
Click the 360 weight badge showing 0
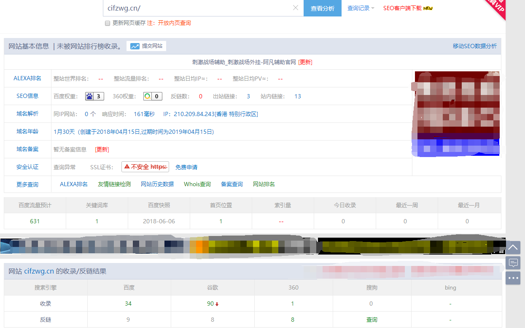(x=153, y=96)
